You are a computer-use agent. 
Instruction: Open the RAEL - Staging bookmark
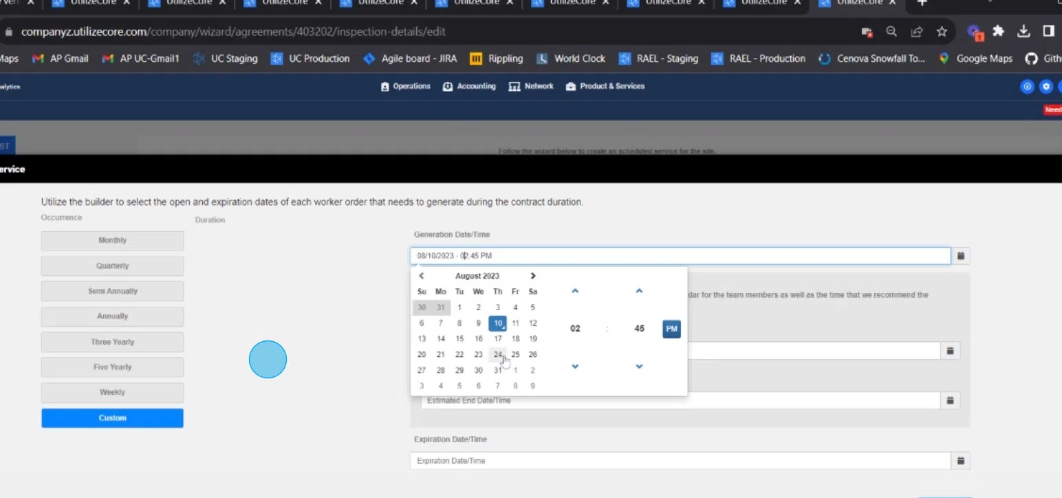[x=659, y=58]
